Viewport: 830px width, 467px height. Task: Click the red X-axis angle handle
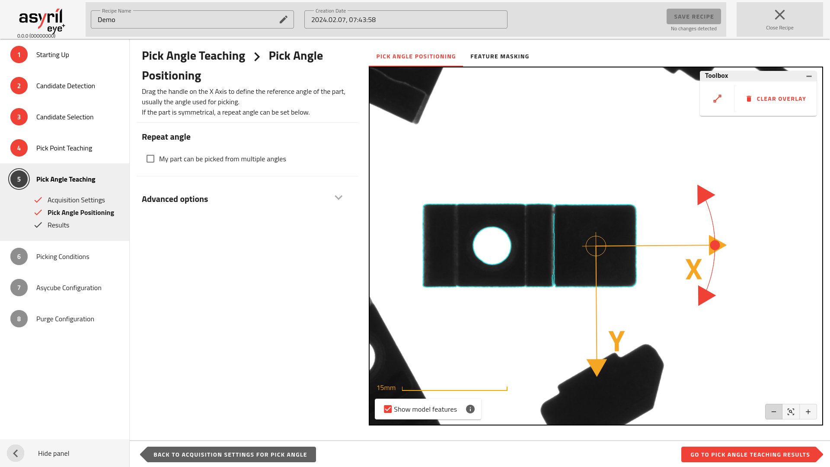715,245
